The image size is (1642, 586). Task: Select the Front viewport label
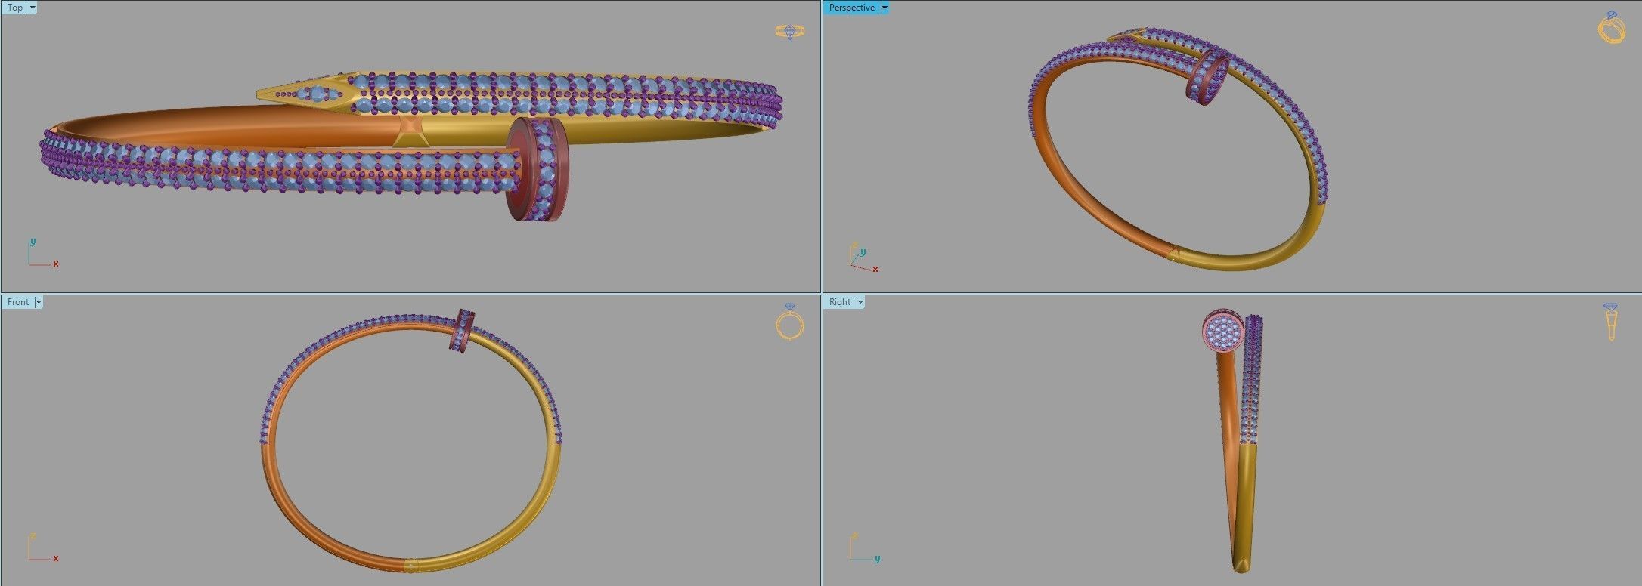coord(18,302)
